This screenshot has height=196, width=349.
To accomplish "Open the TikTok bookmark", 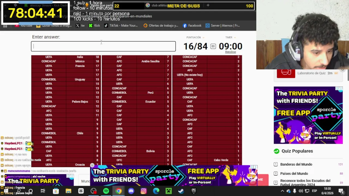I will tap(121, 26).
